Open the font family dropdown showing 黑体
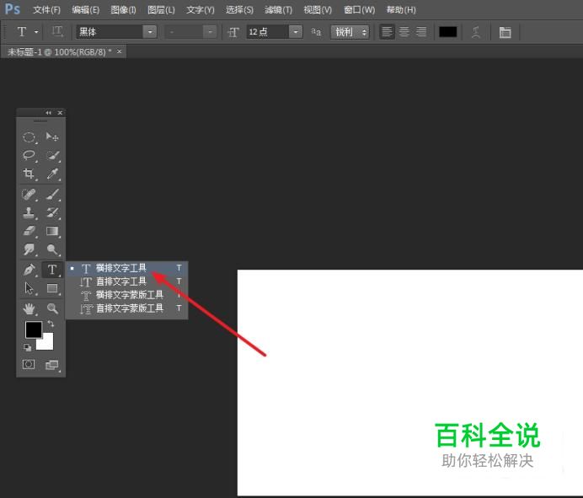Image resolution: width=583 pixels, height=498 pixels. pos(150,32)
